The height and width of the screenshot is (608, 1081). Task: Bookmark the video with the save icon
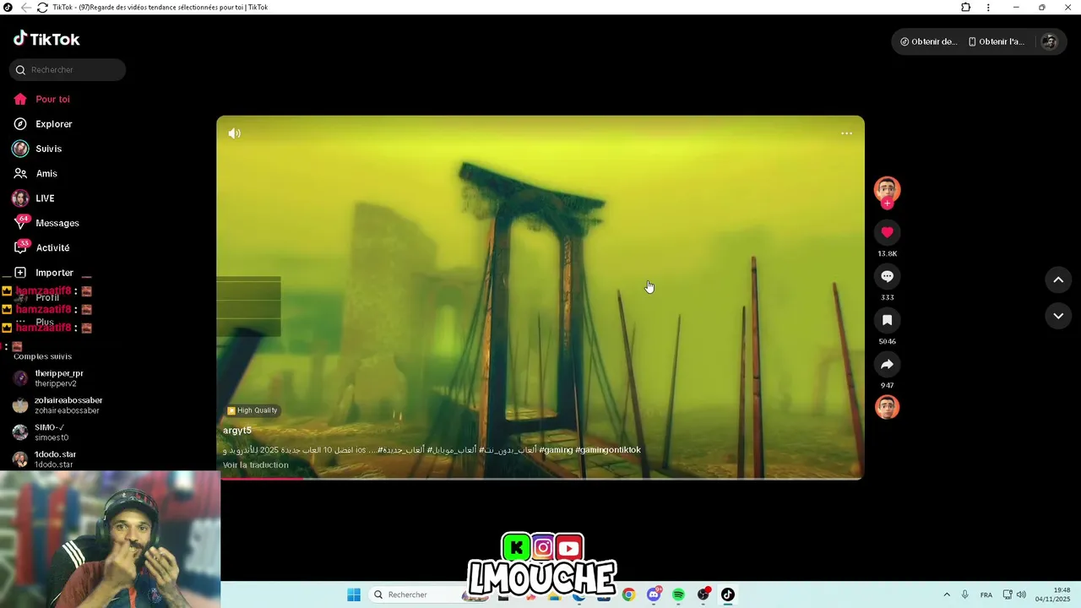click(887, 320)
